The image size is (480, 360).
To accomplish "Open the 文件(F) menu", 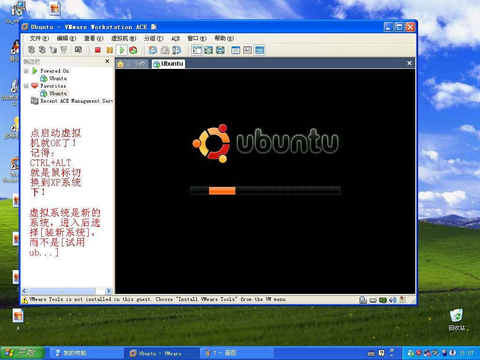I will pos(39,38).
